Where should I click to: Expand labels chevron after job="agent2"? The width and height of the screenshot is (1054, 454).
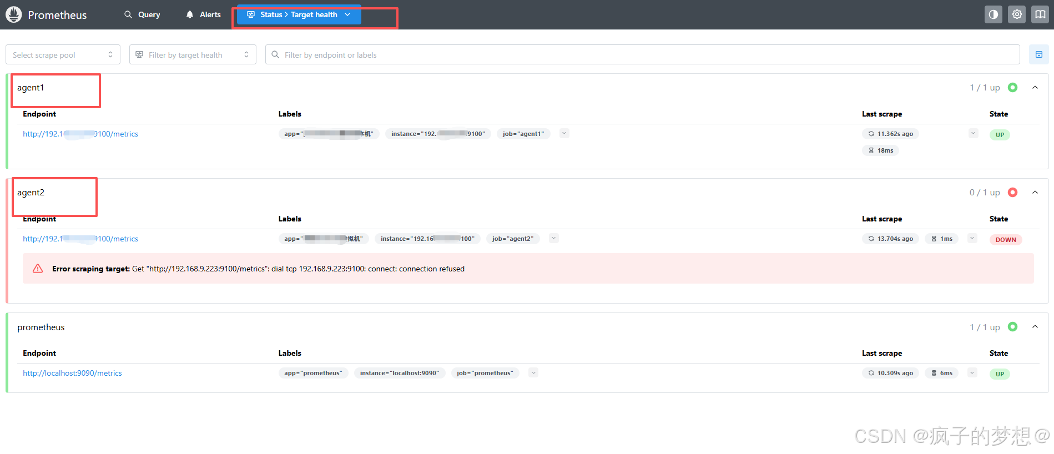pyautogui.click(x=553, y=238)
